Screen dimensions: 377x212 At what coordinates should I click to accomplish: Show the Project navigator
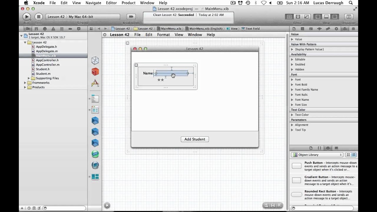click(x=28, y=29)
